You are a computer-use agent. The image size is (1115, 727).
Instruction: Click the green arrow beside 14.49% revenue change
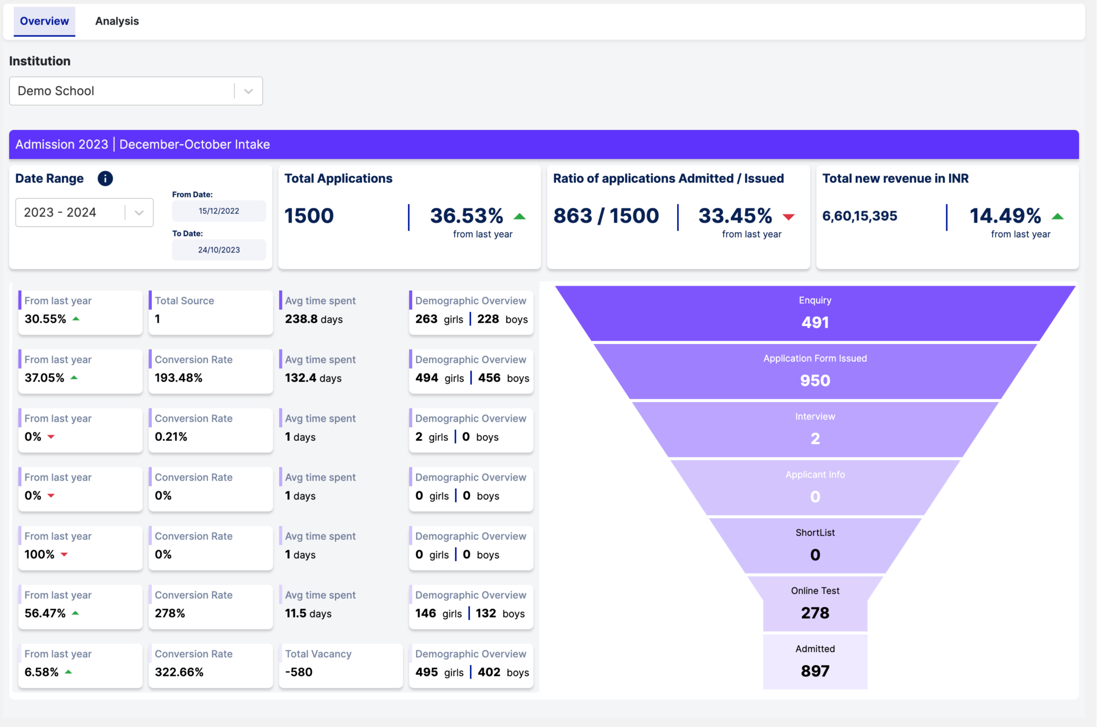pyautogui.click(x=1058, y=215)
